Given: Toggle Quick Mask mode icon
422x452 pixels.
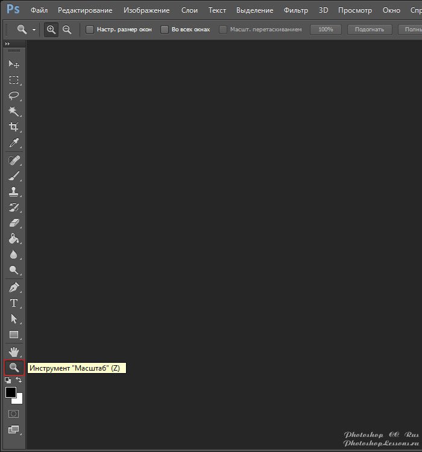Looking at the screenshot, I should (x=14, y=414).
